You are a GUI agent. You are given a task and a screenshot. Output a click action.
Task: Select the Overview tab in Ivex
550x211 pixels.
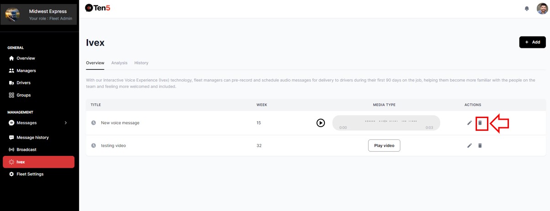point(95,63)
